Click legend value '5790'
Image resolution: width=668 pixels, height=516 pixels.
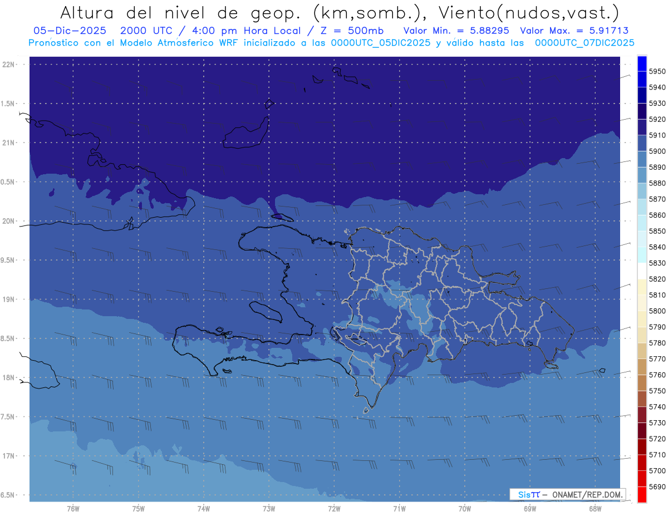click(x=657, y=327)
